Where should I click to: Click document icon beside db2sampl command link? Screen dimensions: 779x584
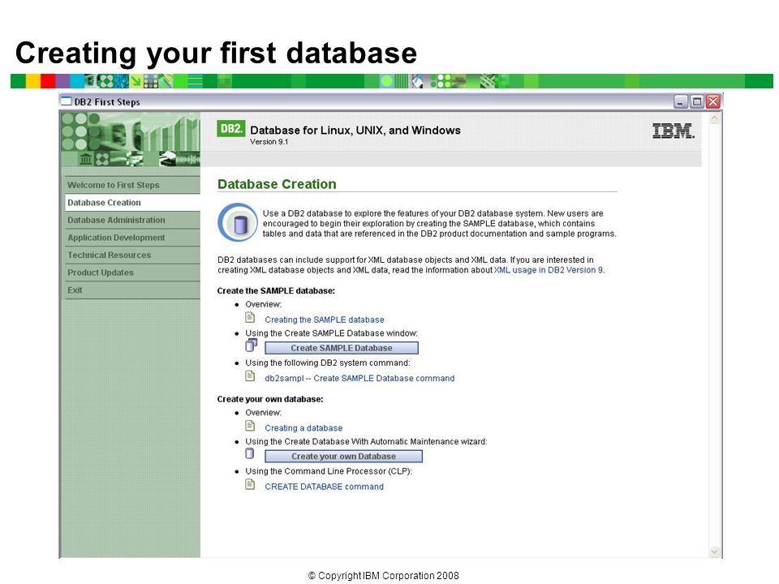pos(251,376)
